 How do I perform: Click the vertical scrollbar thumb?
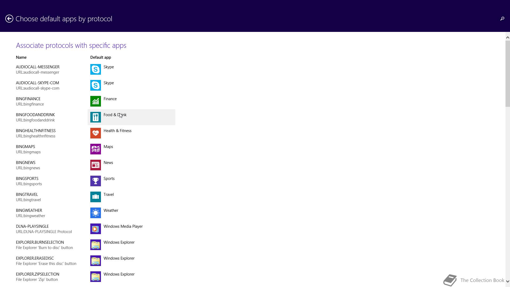[508, 74]
